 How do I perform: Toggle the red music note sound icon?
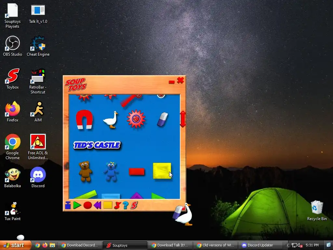point(117,205)
